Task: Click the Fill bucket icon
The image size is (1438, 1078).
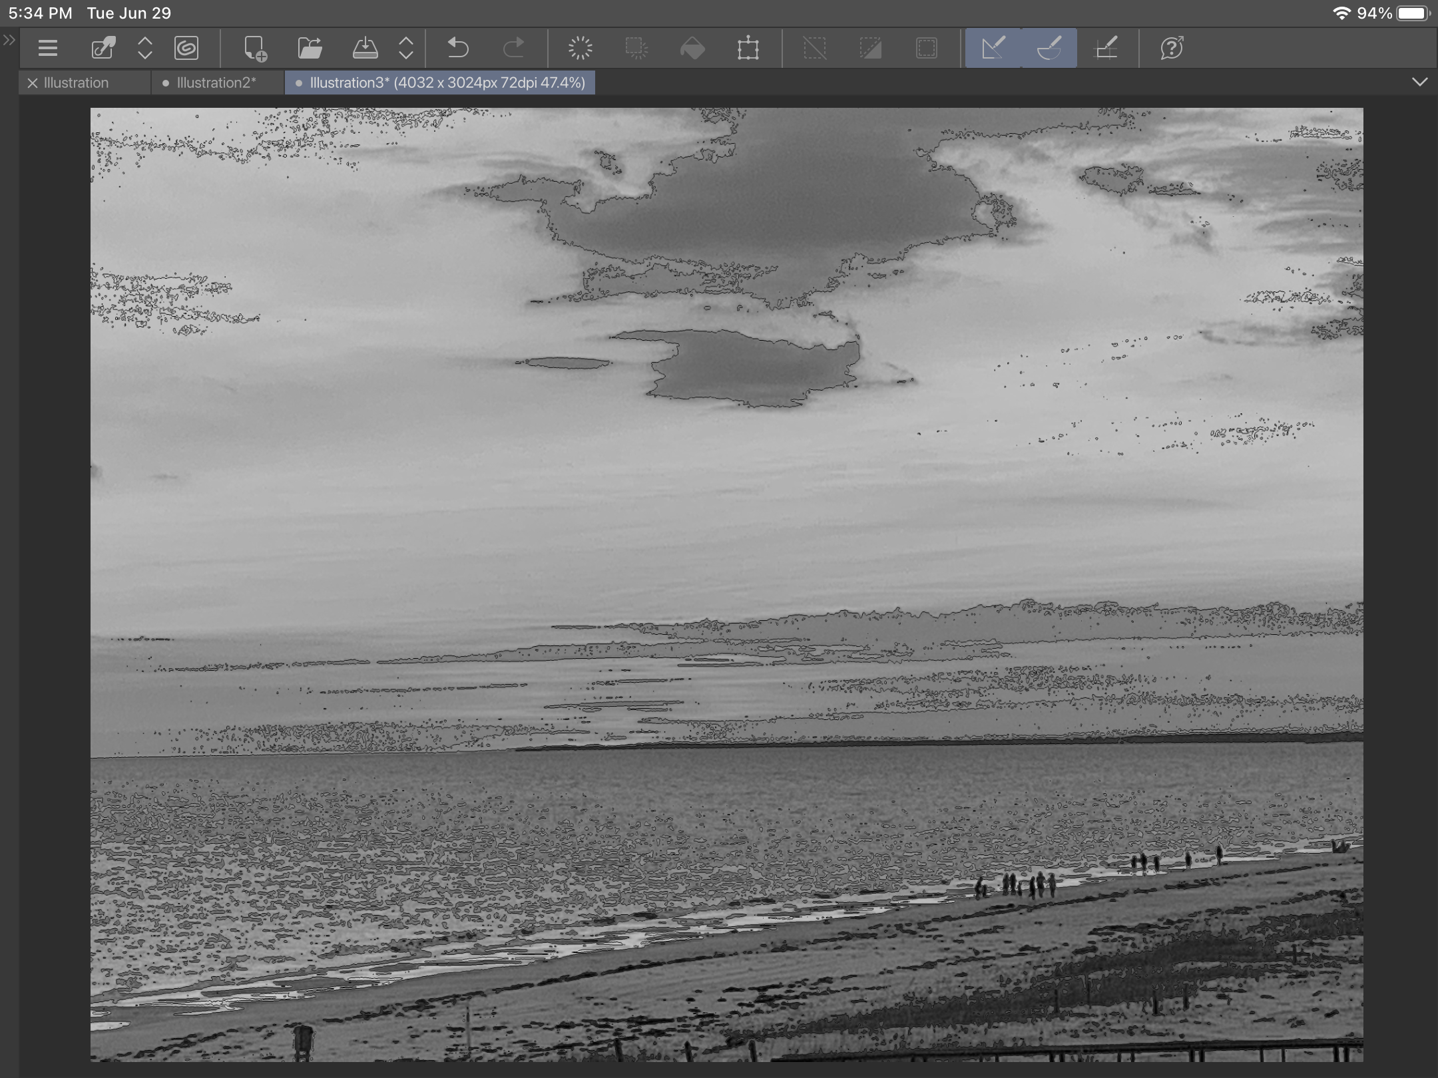Action: [x=692, y=48]
